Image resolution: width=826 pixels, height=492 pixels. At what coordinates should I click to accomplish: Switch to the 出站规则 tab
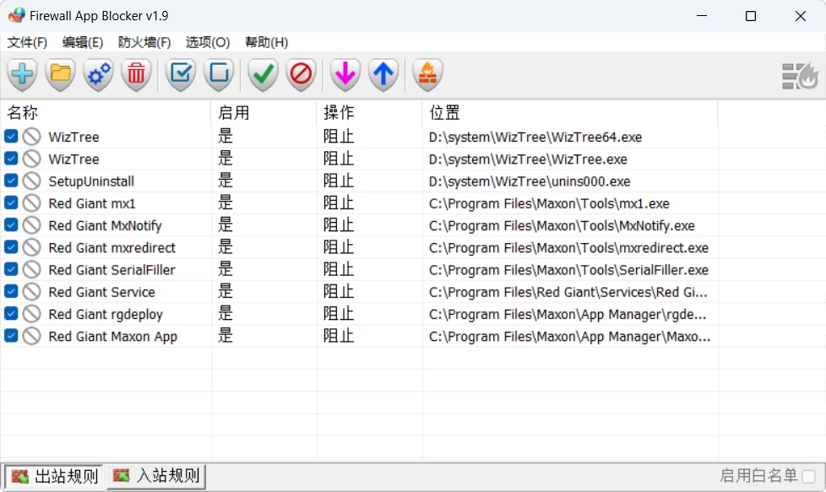[54, 476]
